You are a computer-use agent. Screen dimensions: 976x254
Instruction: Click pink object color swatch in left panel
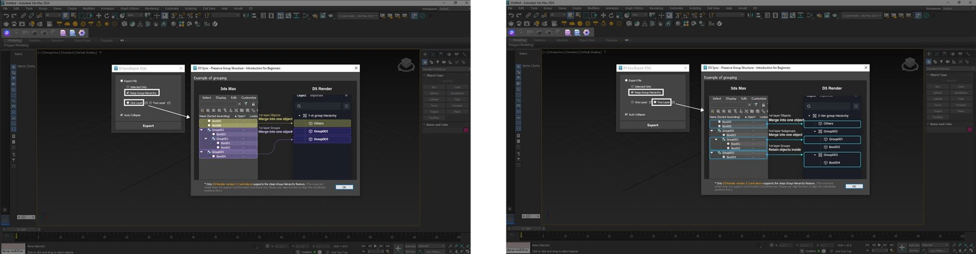466,130
